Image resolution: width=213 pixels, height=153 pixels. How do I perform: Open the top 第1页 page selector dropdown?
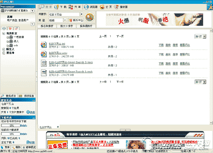[x=200, y=37]
